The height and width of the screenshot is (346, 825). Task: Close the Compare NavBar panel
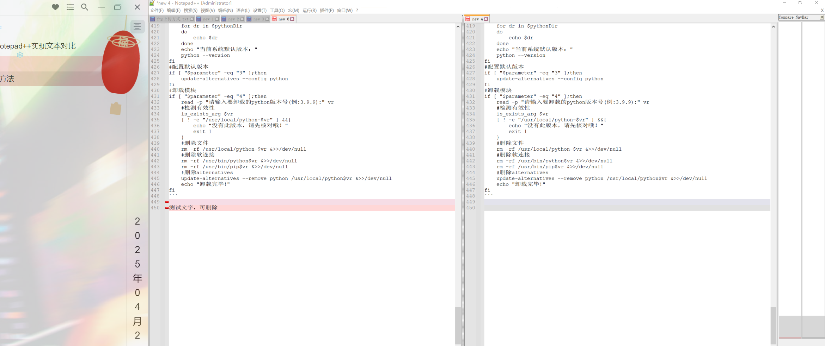pos(823,17)
